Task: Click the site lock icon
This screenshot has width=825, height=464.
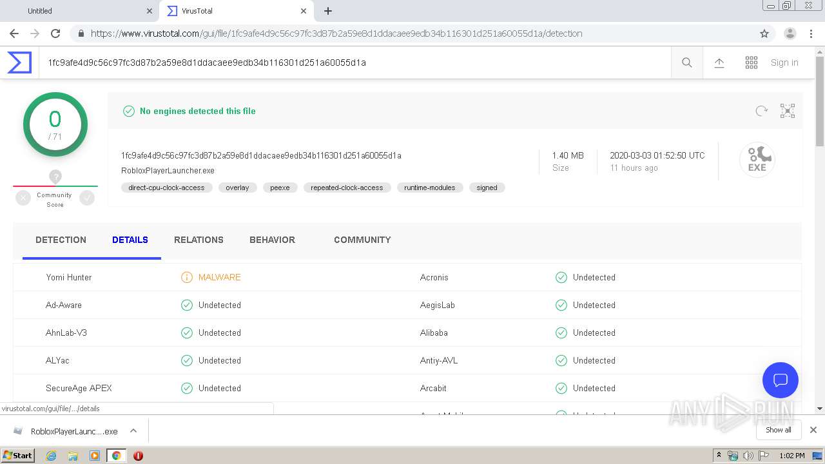Action: (81, 34)
